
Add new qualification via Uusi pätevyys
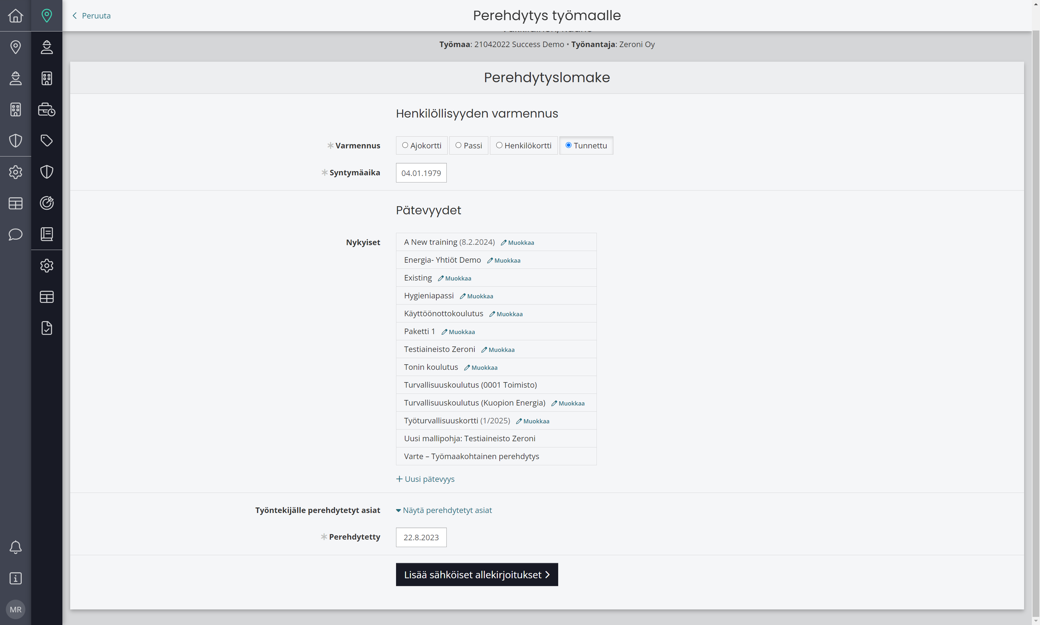click(x=425, y=479)
